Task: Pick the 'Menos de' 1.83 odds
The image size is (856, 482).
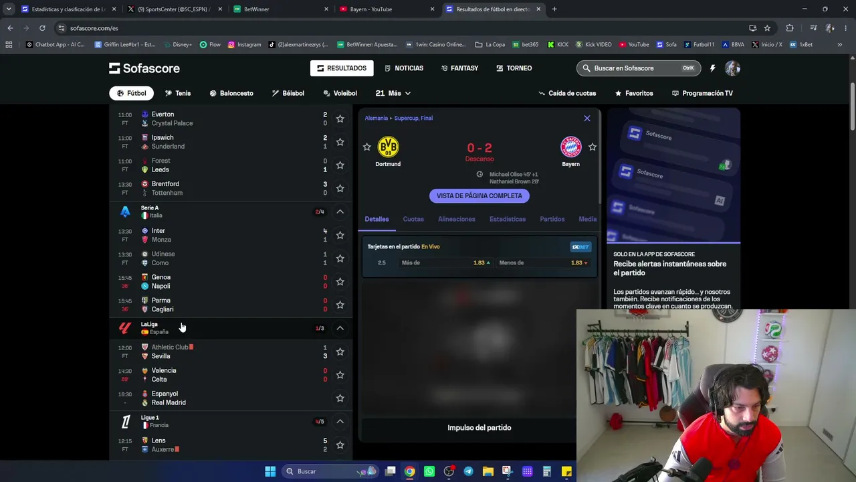Action: (x=543, y=262)
